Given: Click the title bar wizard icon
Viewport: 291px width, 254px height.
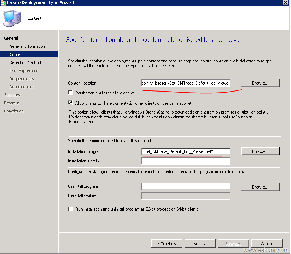Looking at the screenshot, I should (x=3, y=3).
